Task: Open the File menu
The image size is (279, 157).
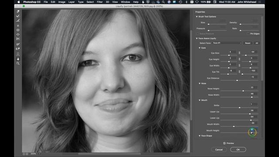Action: (x=46, y=2)
